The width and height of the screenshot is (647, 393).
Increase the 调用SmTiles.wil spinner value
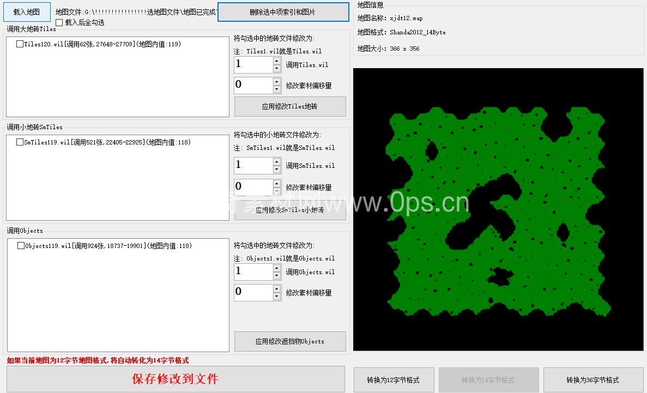point(277,162)
